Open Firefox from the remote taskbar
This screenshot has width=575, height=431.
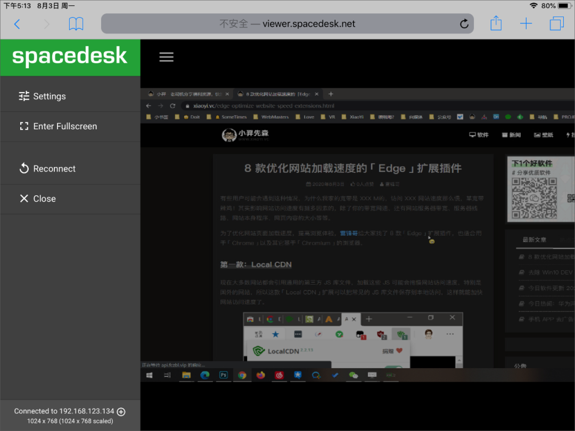click(x=260, y=375)
